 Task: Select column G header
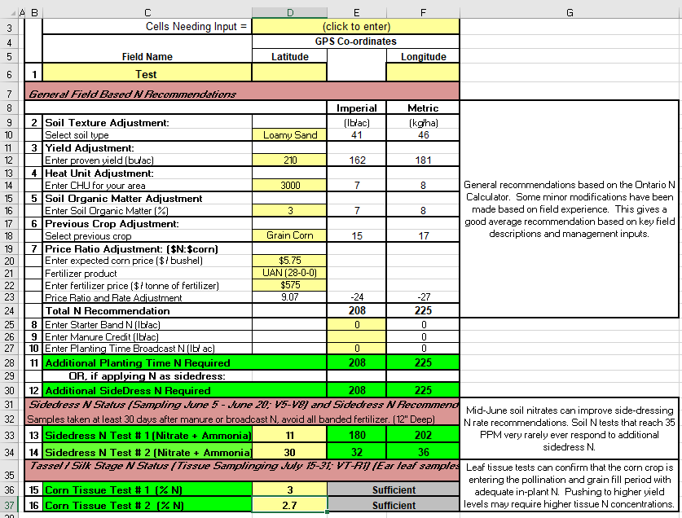click(570, 13)
